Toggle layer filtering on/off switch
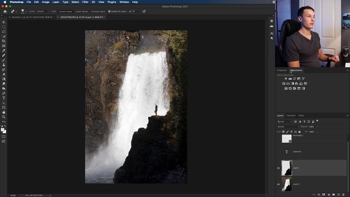The width and height of the screenshot is (350, 197). pos(317,121)
